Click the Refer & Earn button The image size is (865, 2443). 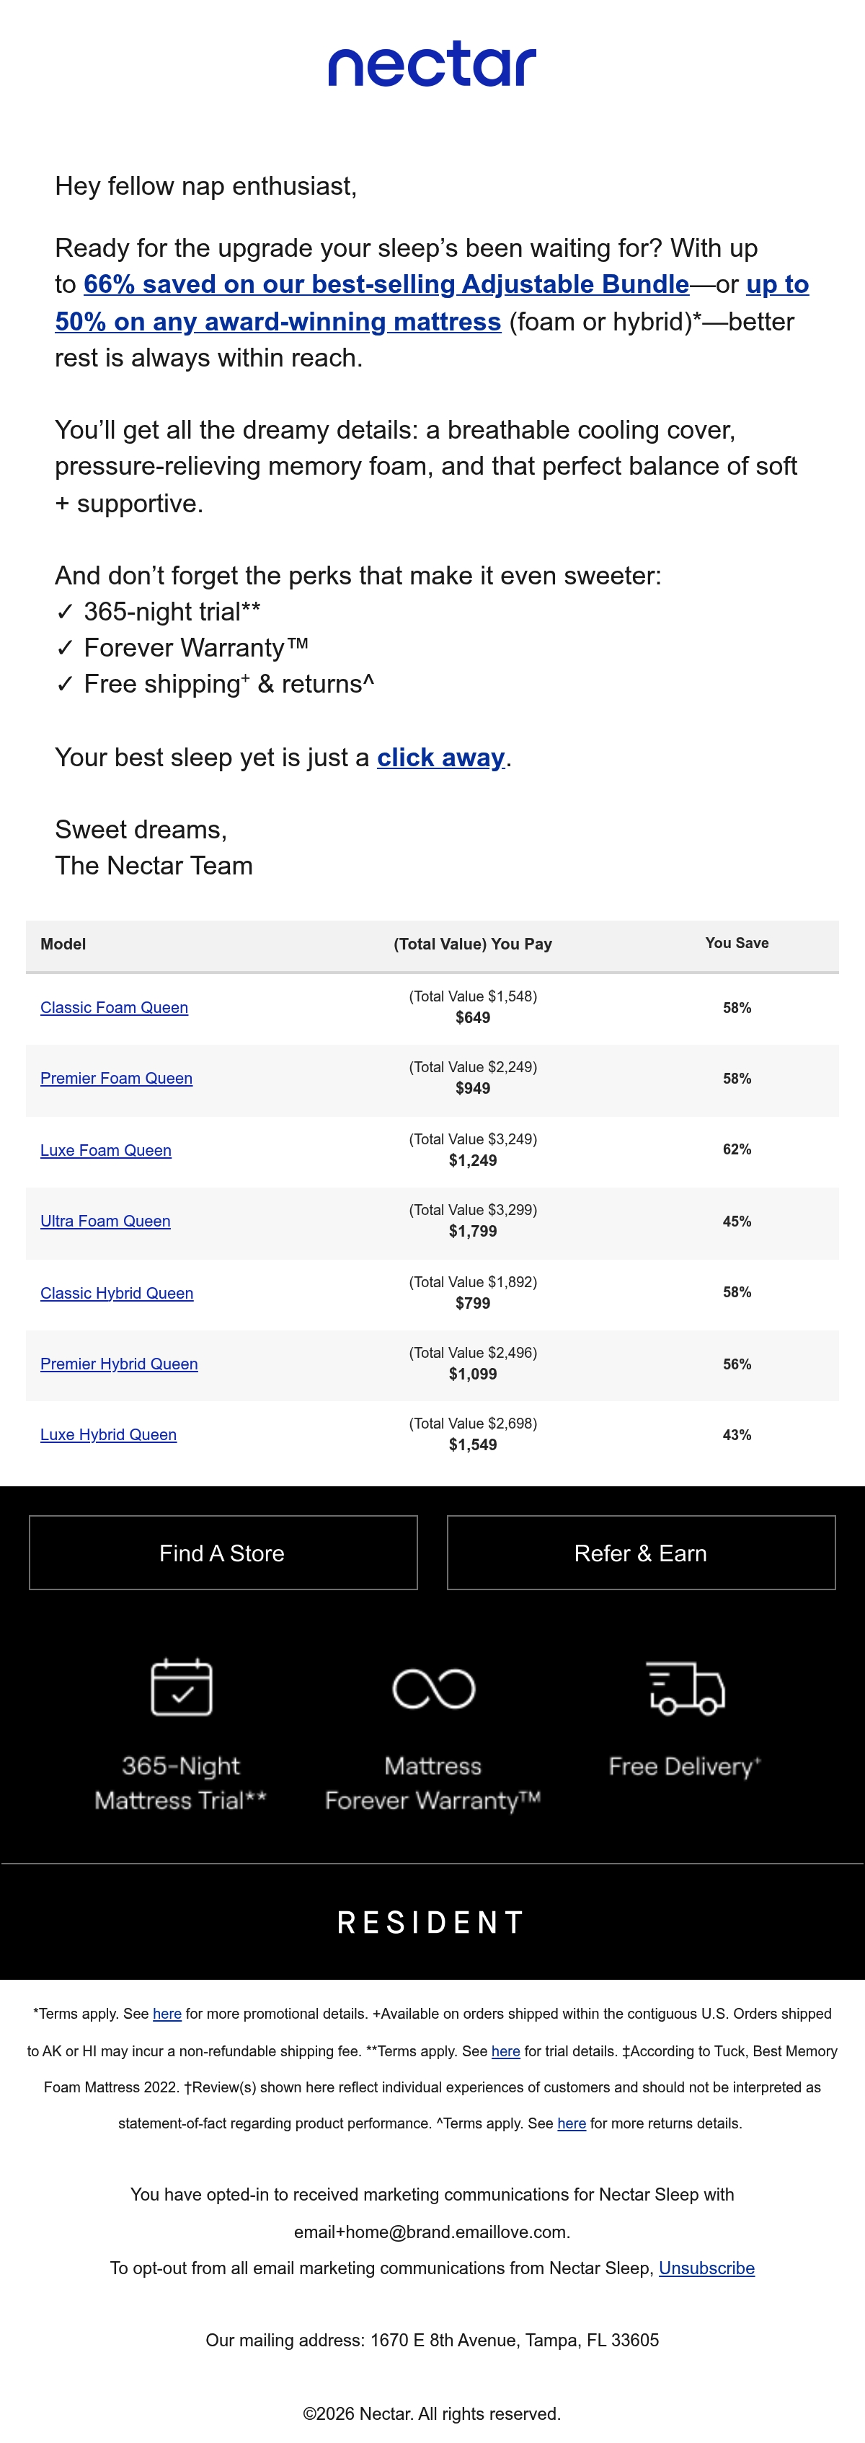coord(642,1553)
